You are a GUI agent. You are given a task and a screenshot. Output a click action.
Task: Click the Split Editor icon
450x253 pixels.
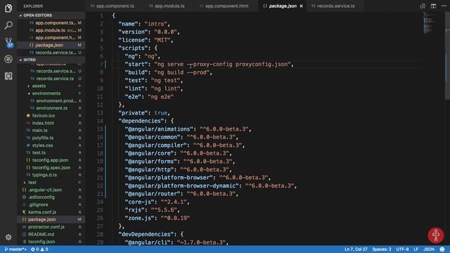(x=433, y=6)
